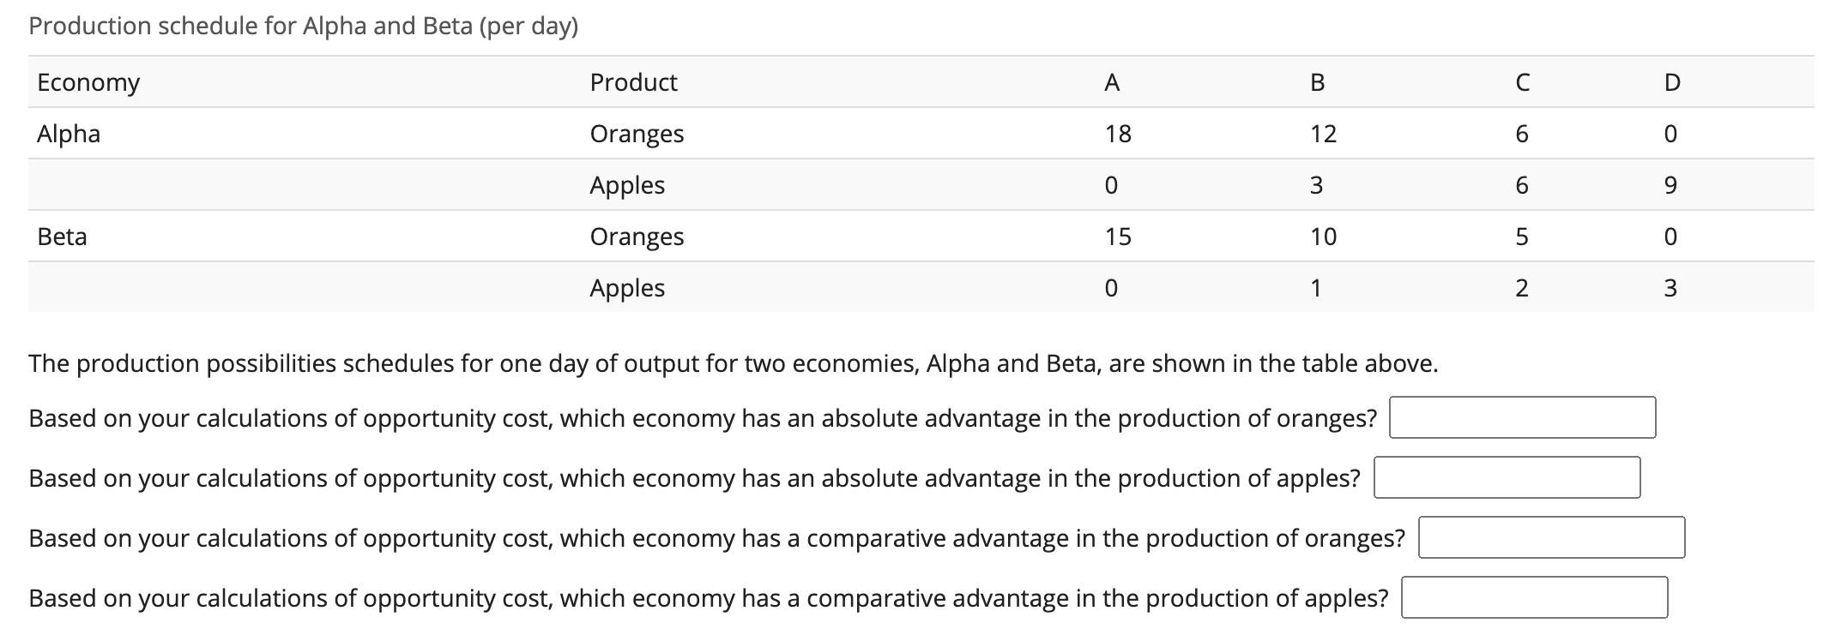This screenshot has height=629, width=1842.
Task: Click column header A in the table
Action: click(x=1113, y=82)
